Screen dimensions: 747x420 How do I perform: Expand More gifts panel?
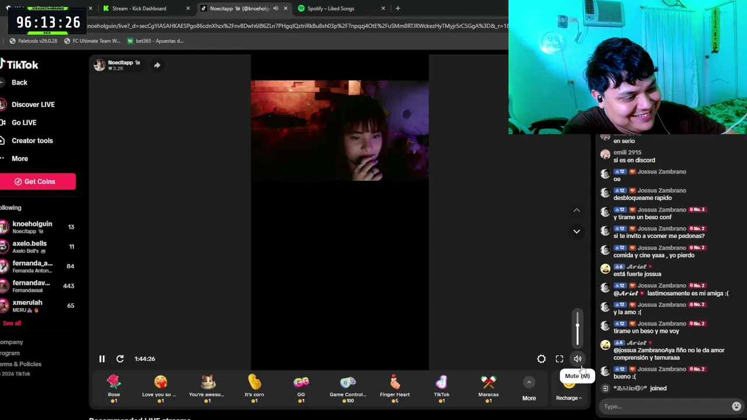tap(529, 390)
